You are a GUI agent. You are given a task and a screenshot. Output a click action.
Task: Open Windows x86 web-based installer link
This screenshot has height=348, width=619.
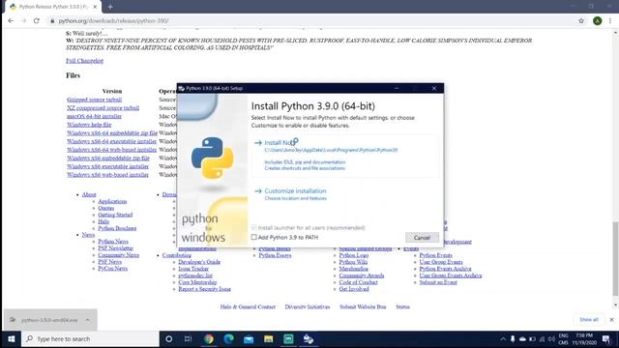107,175
